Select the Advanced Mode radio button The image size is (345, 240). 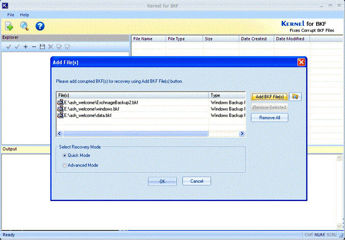point(64,166)
